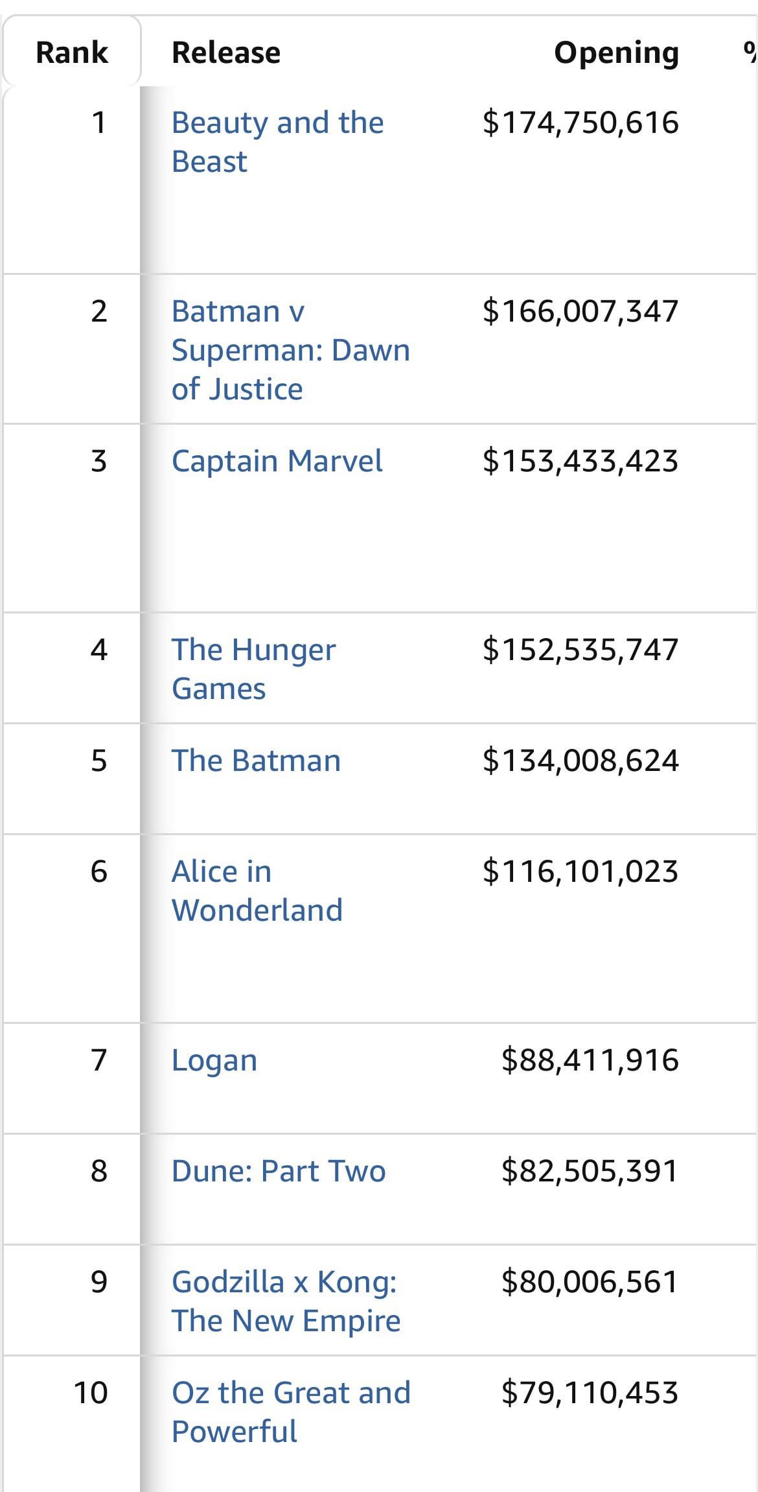
Task: Select the Logan release link
Action: click(214, 1060)
